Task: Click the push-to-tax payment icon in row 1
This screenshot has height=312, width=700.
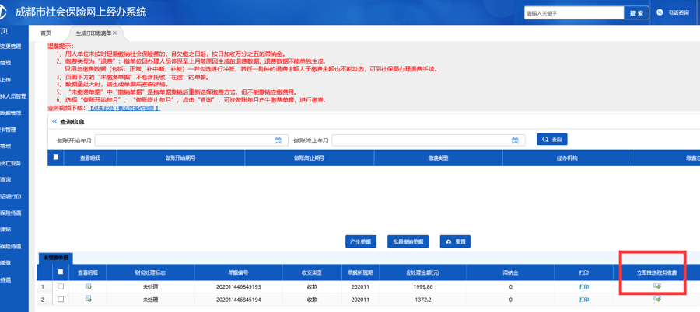Action: click(x=657, y=286)
